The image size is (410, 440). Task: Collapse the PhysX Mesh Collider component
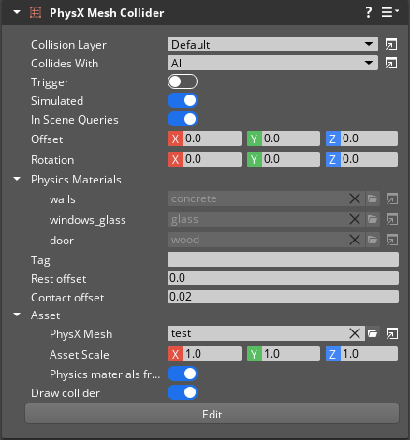click(17, 12)
